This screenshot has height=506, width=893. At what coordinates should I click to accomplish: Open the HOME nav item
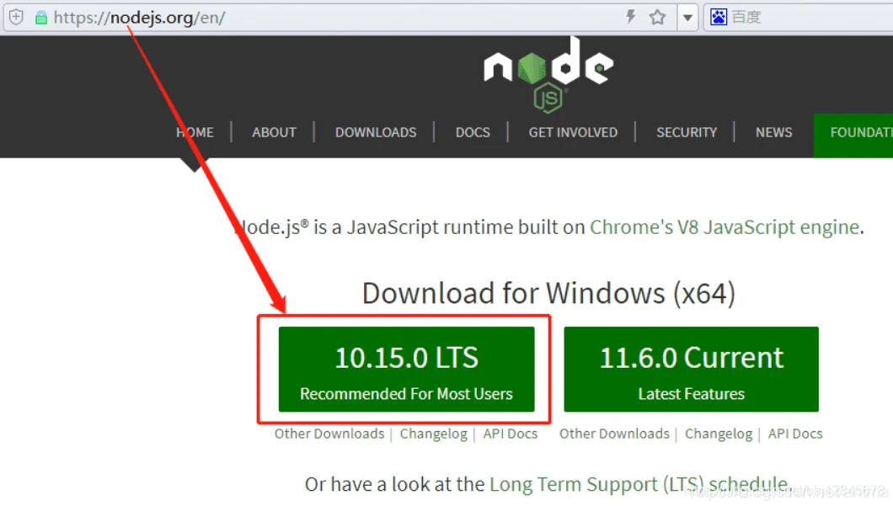point(195,133)
